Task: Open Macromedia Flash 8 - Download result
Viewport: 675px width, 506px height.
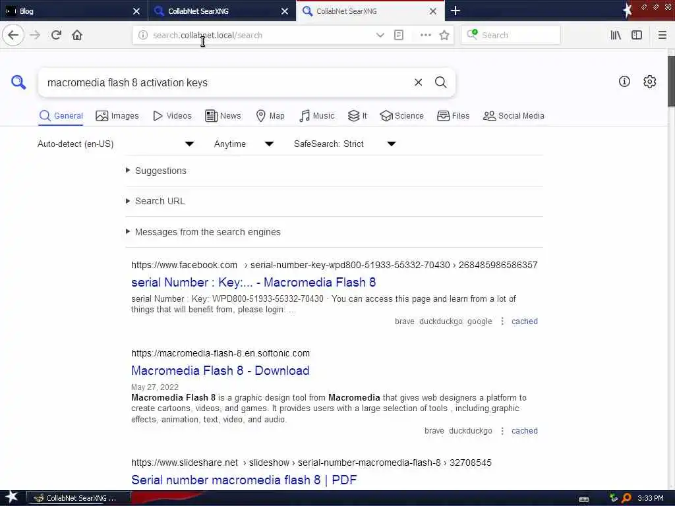Action: coord(220,370)
